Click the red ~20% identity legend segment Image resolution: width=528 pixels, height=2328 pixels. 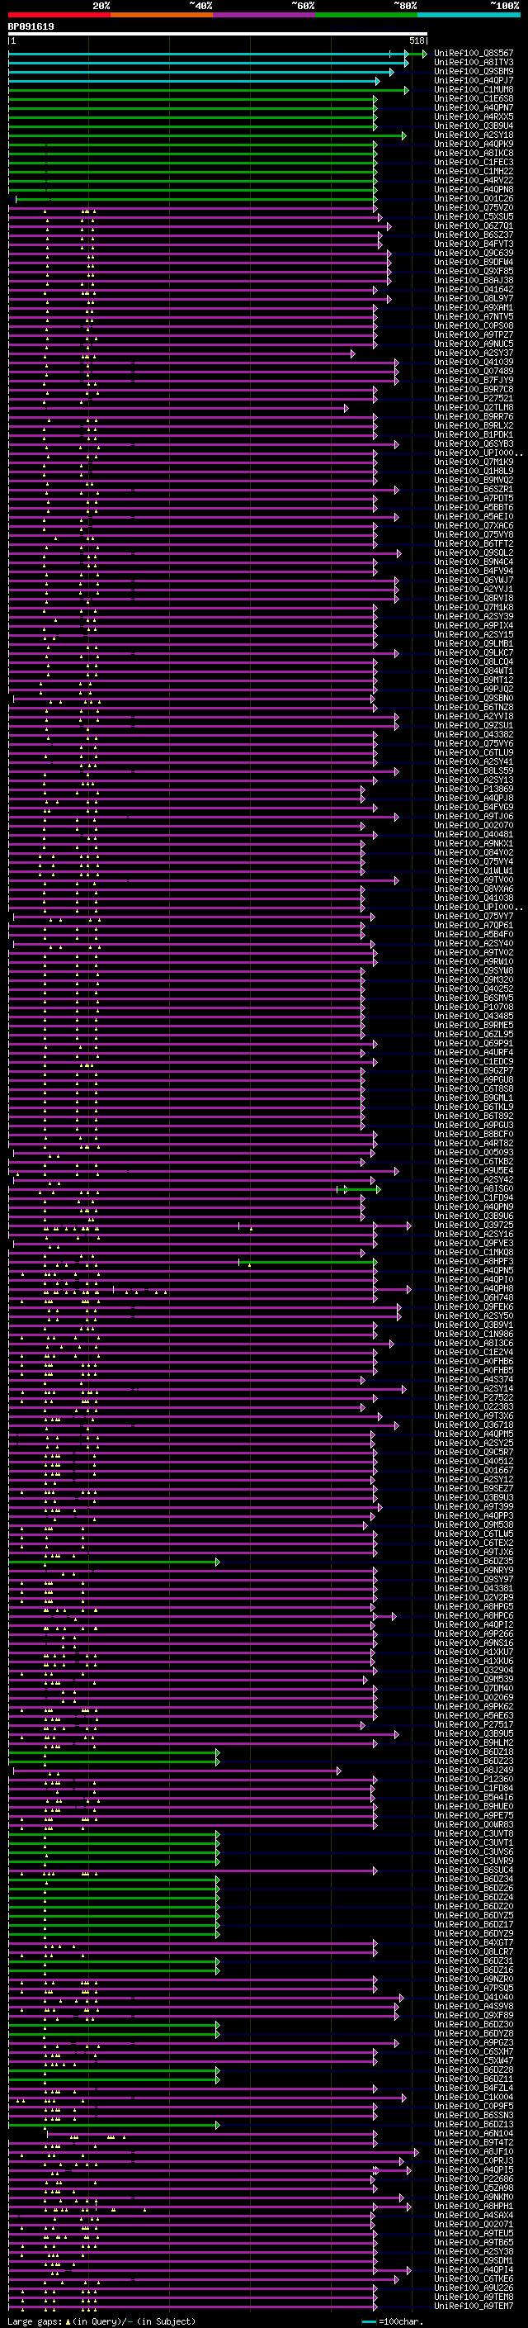[x=59, y=15]
